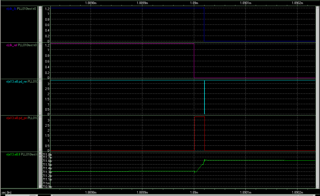Click the 711.3m y-axis value
The width and height of the screenshot is (320, 196).
47,172
